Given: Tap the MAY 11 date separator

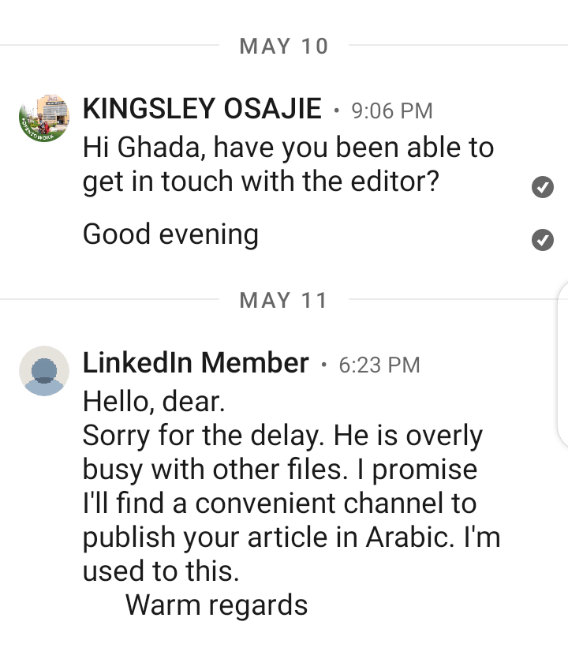Looking at the screenshot, I should click(283, 300).
